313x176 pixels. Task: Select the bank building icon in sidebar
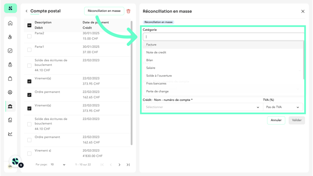10,106
